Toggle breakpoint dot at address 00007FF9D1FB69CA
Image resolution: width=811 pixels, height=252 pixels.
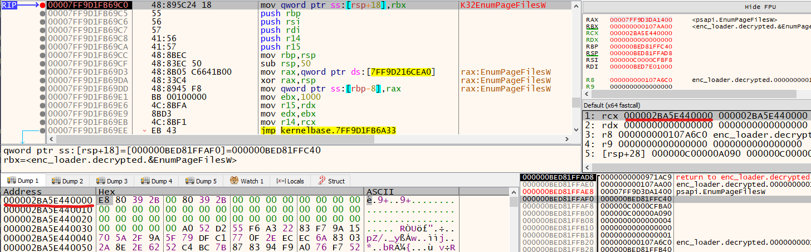point(42,47)
